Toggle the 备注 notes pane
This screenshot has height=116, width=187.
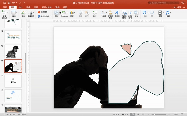click(x=116, y=114)
